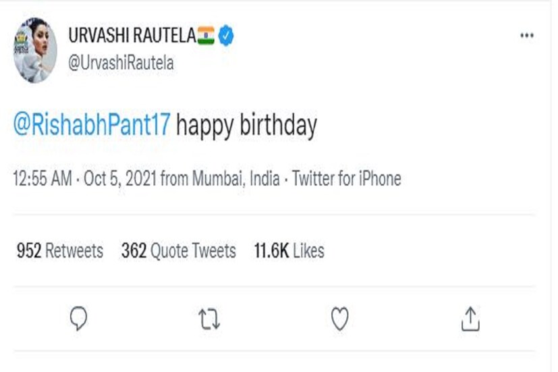
Task: Show the 11.6K Likes list
Action: point(289,251)
